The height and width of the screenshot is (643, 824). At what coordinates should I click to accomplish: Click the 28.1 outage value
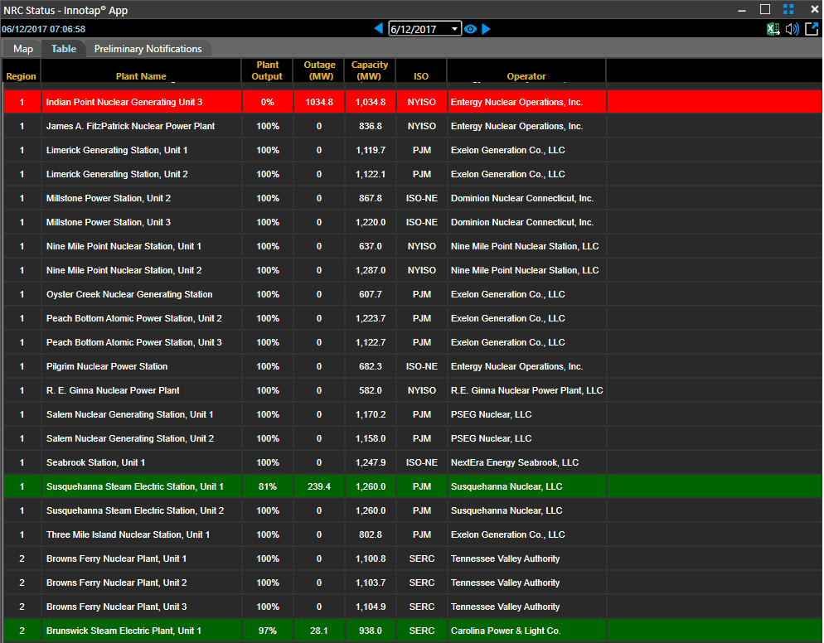click(319, 631)
